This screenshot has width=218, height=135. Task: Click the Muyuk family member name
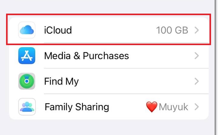coord(173,107)
